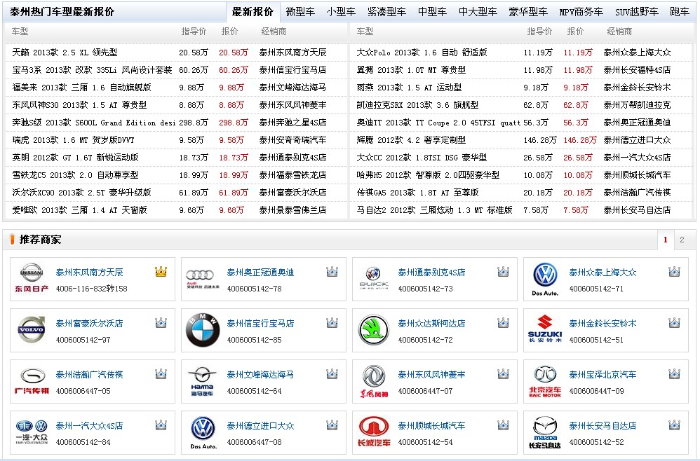Viewport: 700px width, 461px height.
Task: Open the 沃尔沃XC90 2013款 2.5T listing
Action: click(x=81, y=193)
